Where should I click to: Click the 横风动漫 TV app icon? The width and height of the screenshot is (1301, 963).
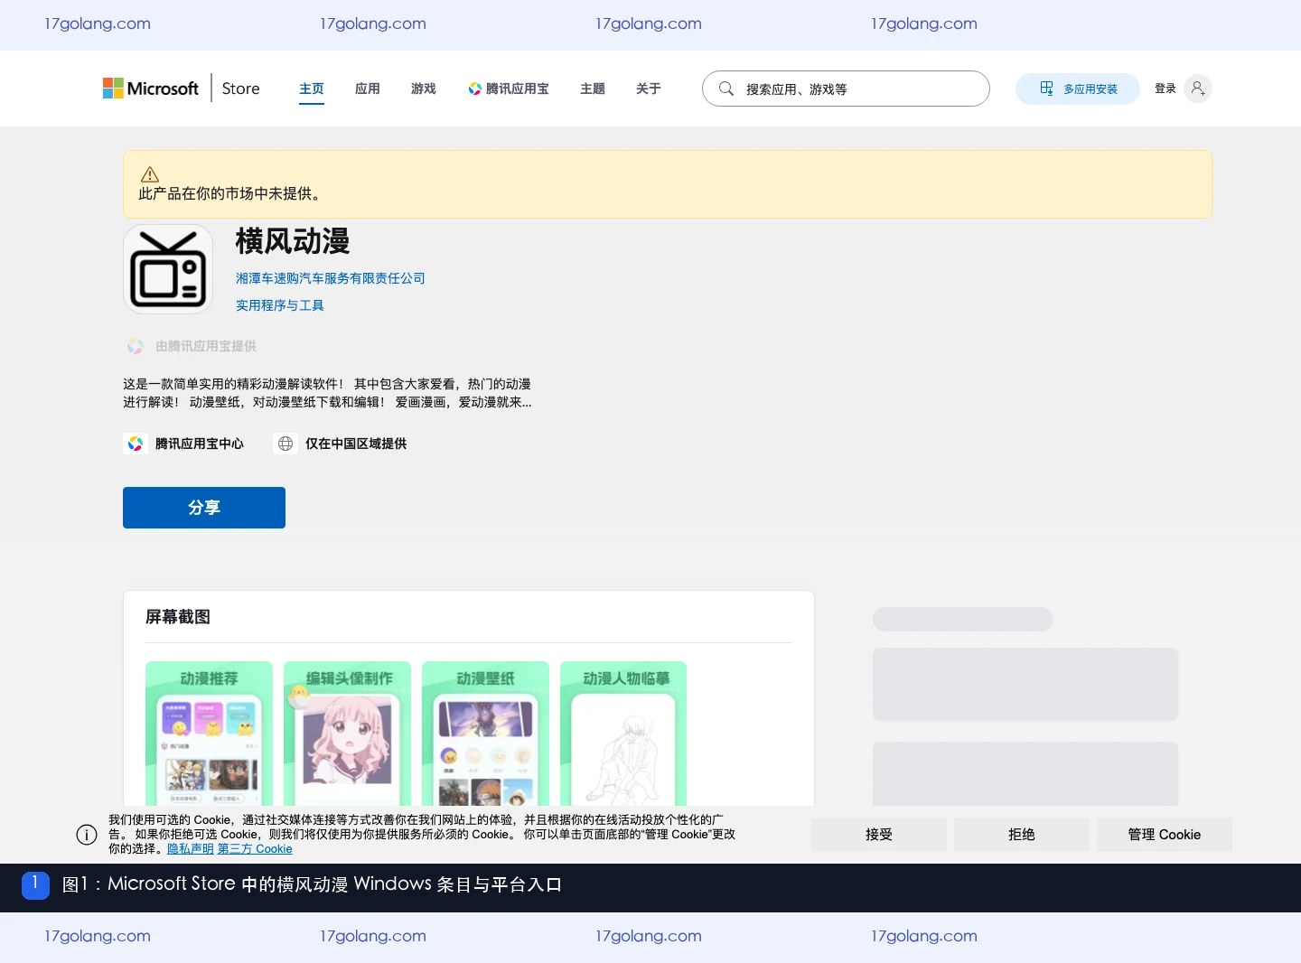(168, 269)
